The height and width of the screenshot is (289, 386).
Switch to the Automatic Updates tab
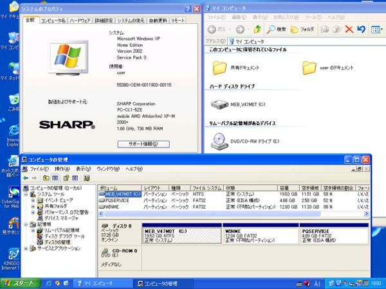[158, 21]
